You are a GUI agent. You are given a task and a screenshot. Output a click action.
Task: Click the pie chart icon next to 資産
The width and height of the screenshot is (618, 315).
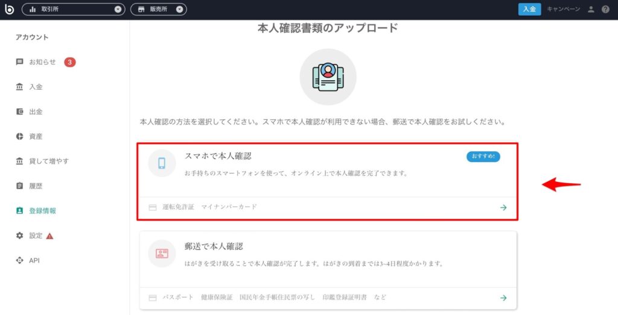point(19,137)
